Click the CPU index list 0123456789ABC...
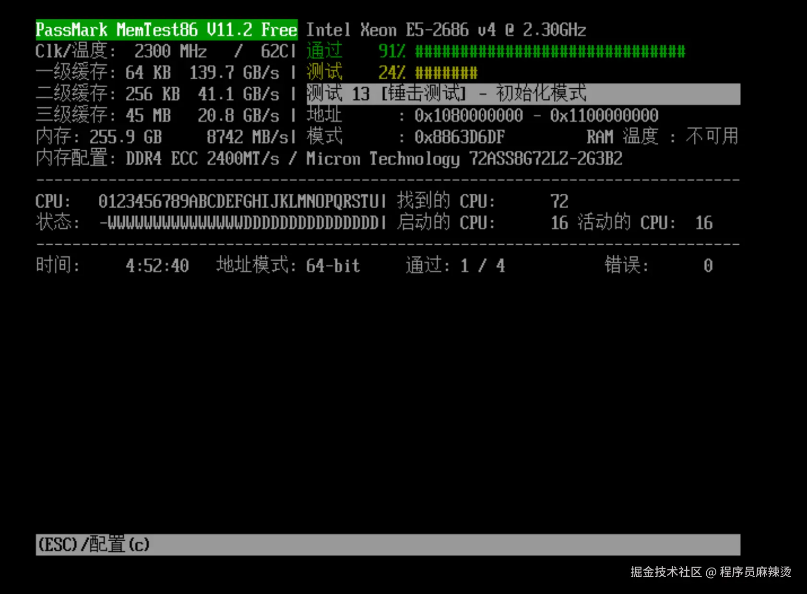 [x=240, y=201]
